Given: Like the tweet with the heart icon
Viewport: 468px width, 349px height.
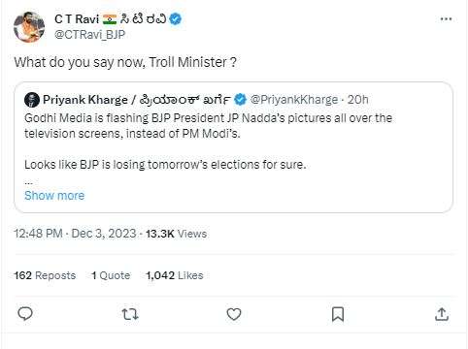Looking at the screenshot, I should click(234, 314).
